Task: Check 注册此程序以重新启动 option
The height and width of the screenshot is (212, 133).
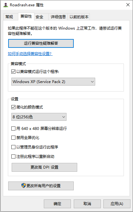Action: point(13,156)
